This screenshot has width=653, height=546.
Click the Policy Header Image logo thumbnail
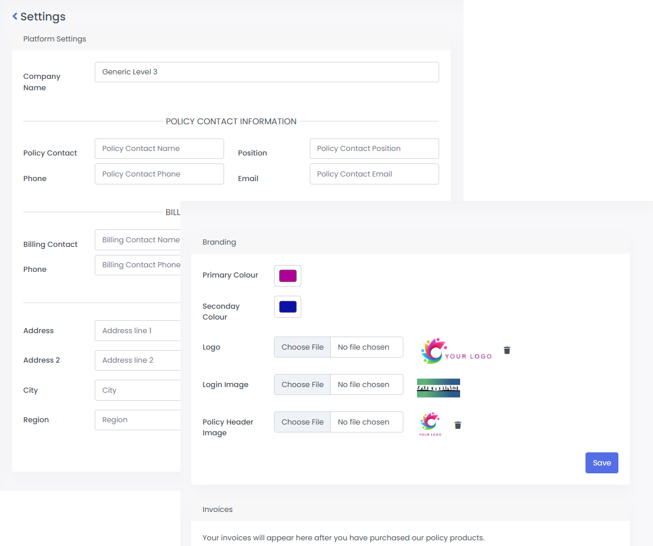(x=430, y=425)
